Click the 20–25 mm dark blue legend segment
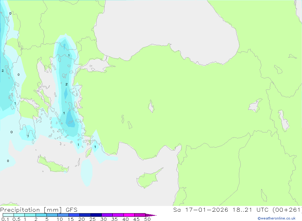The width and height of the screenshot is (302, 221). click(x=85, y=215)
